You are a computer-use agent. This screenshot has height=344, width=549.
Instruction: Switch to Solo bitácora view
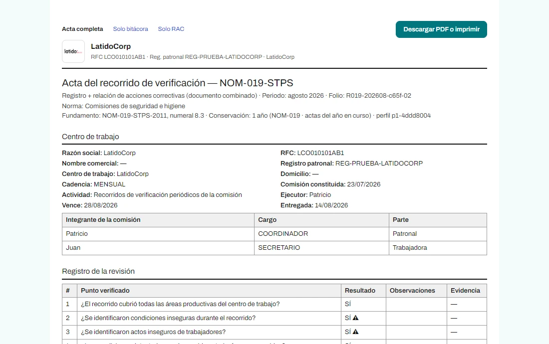coord(130,29)
